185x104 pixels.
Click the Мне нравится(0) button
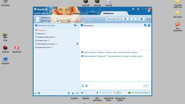[x=113, y=19]
